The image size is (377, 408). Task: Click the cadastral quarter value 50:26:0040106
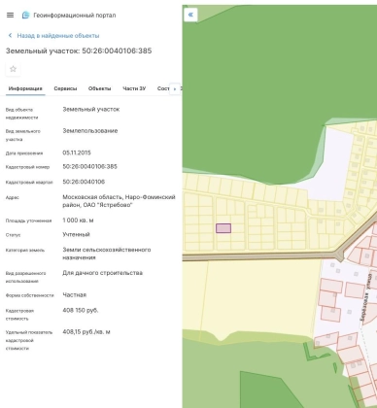[x=84, y=182]
